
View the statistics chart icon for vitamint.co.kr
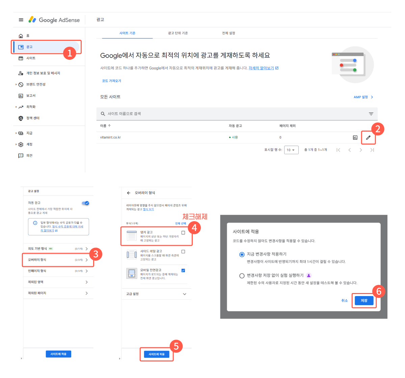[355, 137]
